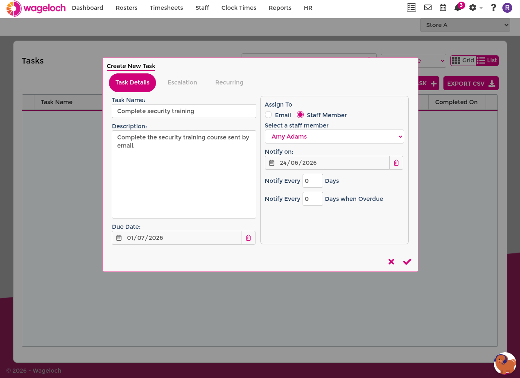The height and width of the screenshot is (378, 520).
Task: Open notifications bell with 3 badge
Action: pos(458,8)
